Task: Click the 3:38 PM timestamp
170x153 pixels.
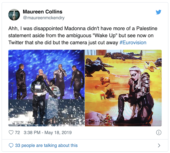Action: (x=32, y=133)
